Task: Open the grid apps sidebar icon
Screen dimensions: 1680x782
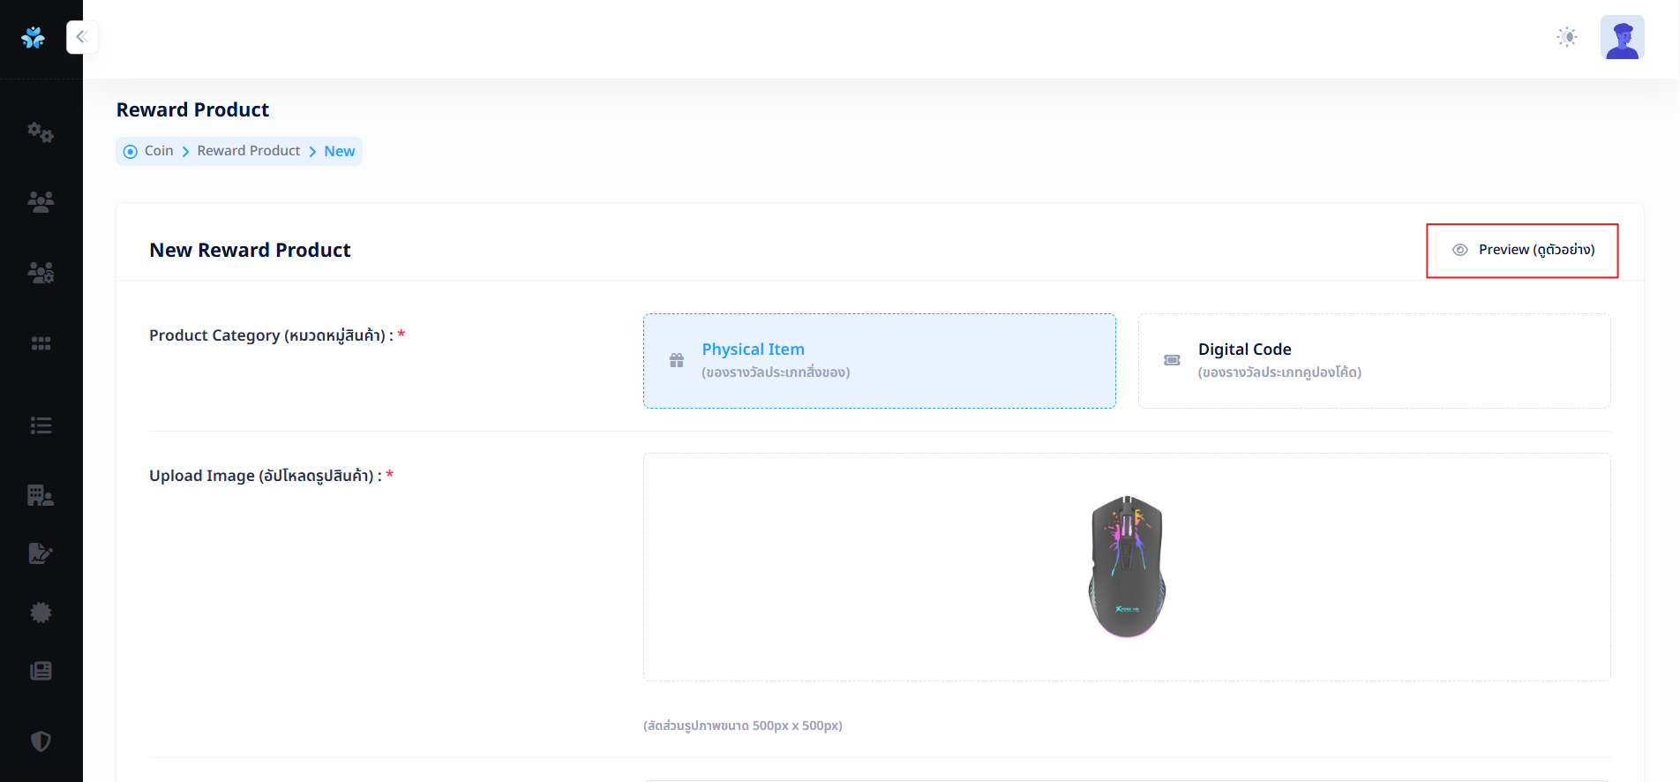Action: 41,343
